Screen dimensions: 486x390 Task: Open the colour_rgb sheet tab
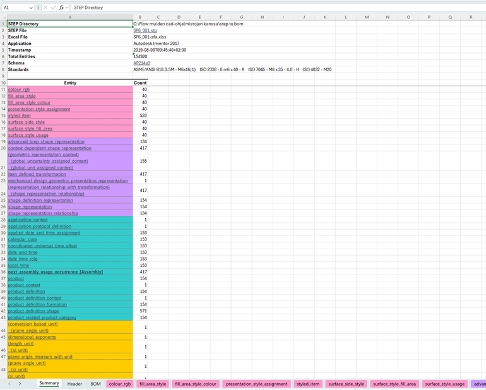119,384
